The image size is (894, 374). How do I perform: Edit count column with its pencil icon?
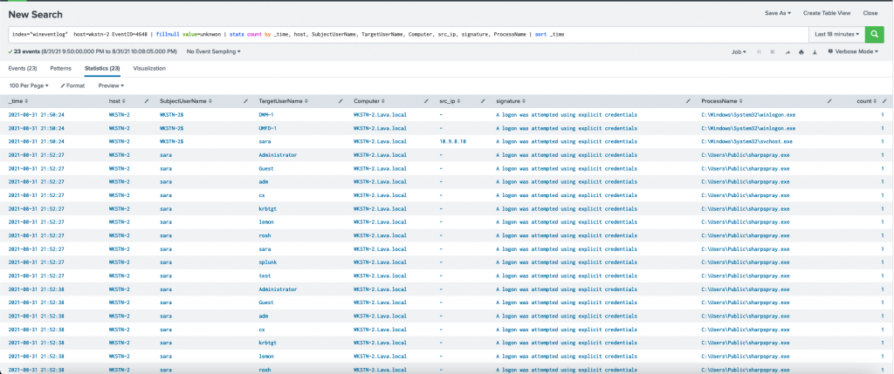(x=884, y=101)
